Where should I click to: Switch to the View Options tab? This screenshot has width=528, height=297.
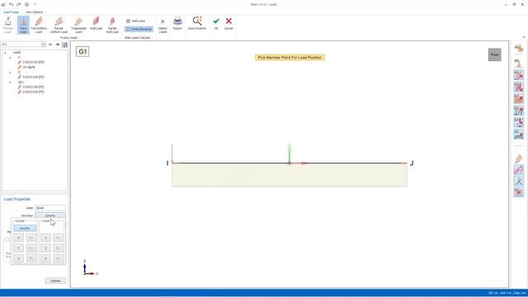pos(35,12)
